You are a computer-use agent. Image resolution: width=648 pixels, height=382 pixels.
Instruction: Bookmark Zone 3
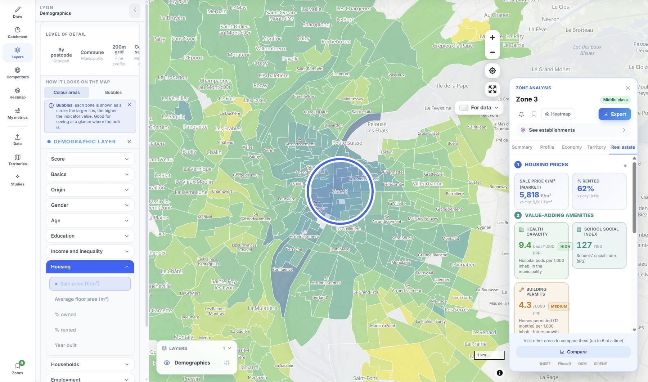tap(534, 114)
